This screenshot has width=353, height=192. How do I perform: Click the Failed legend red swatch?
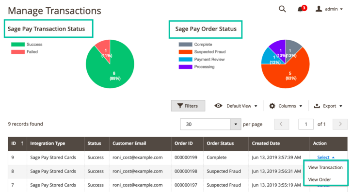click(x=18, y=52)
